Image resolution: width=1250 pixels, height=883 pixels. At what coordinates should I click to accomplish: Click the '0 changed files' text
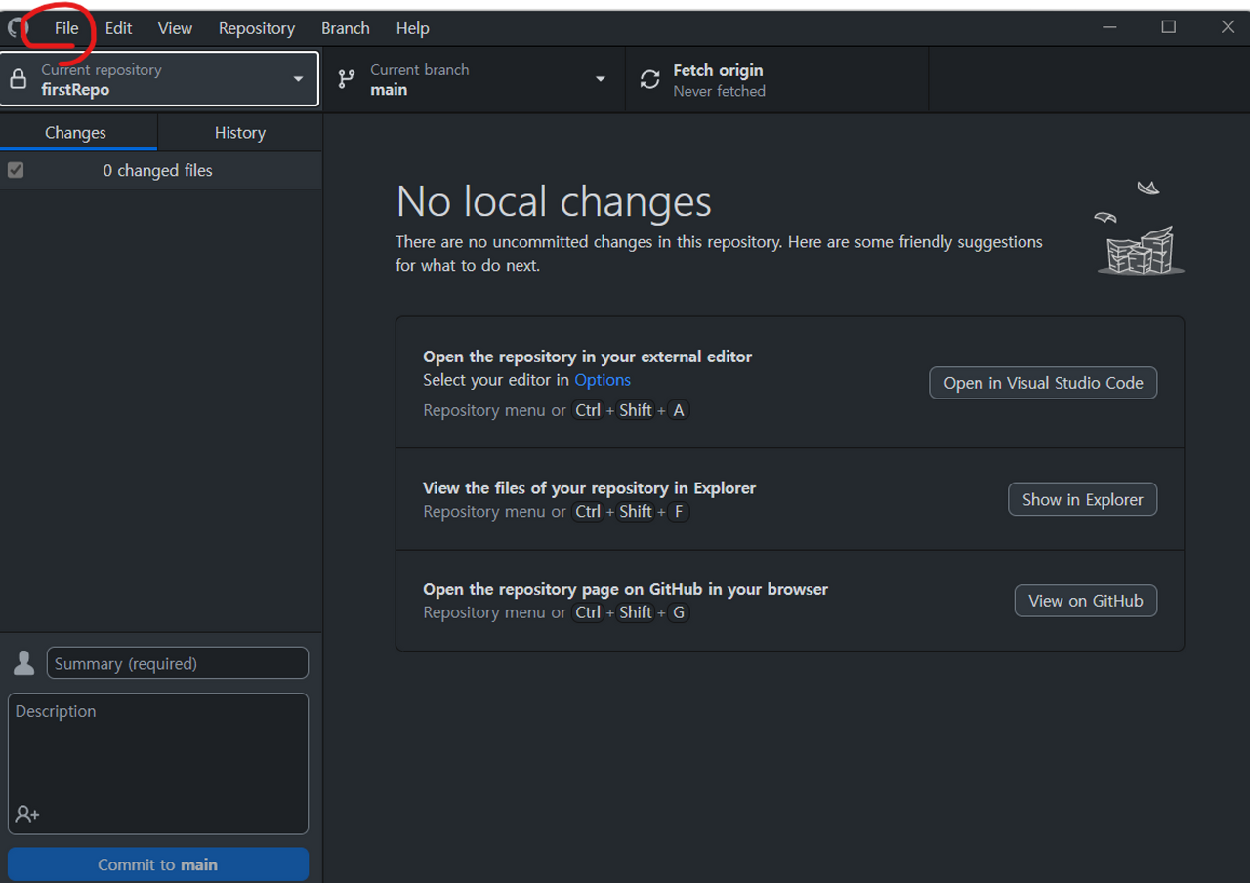click(x=157, y=170)
